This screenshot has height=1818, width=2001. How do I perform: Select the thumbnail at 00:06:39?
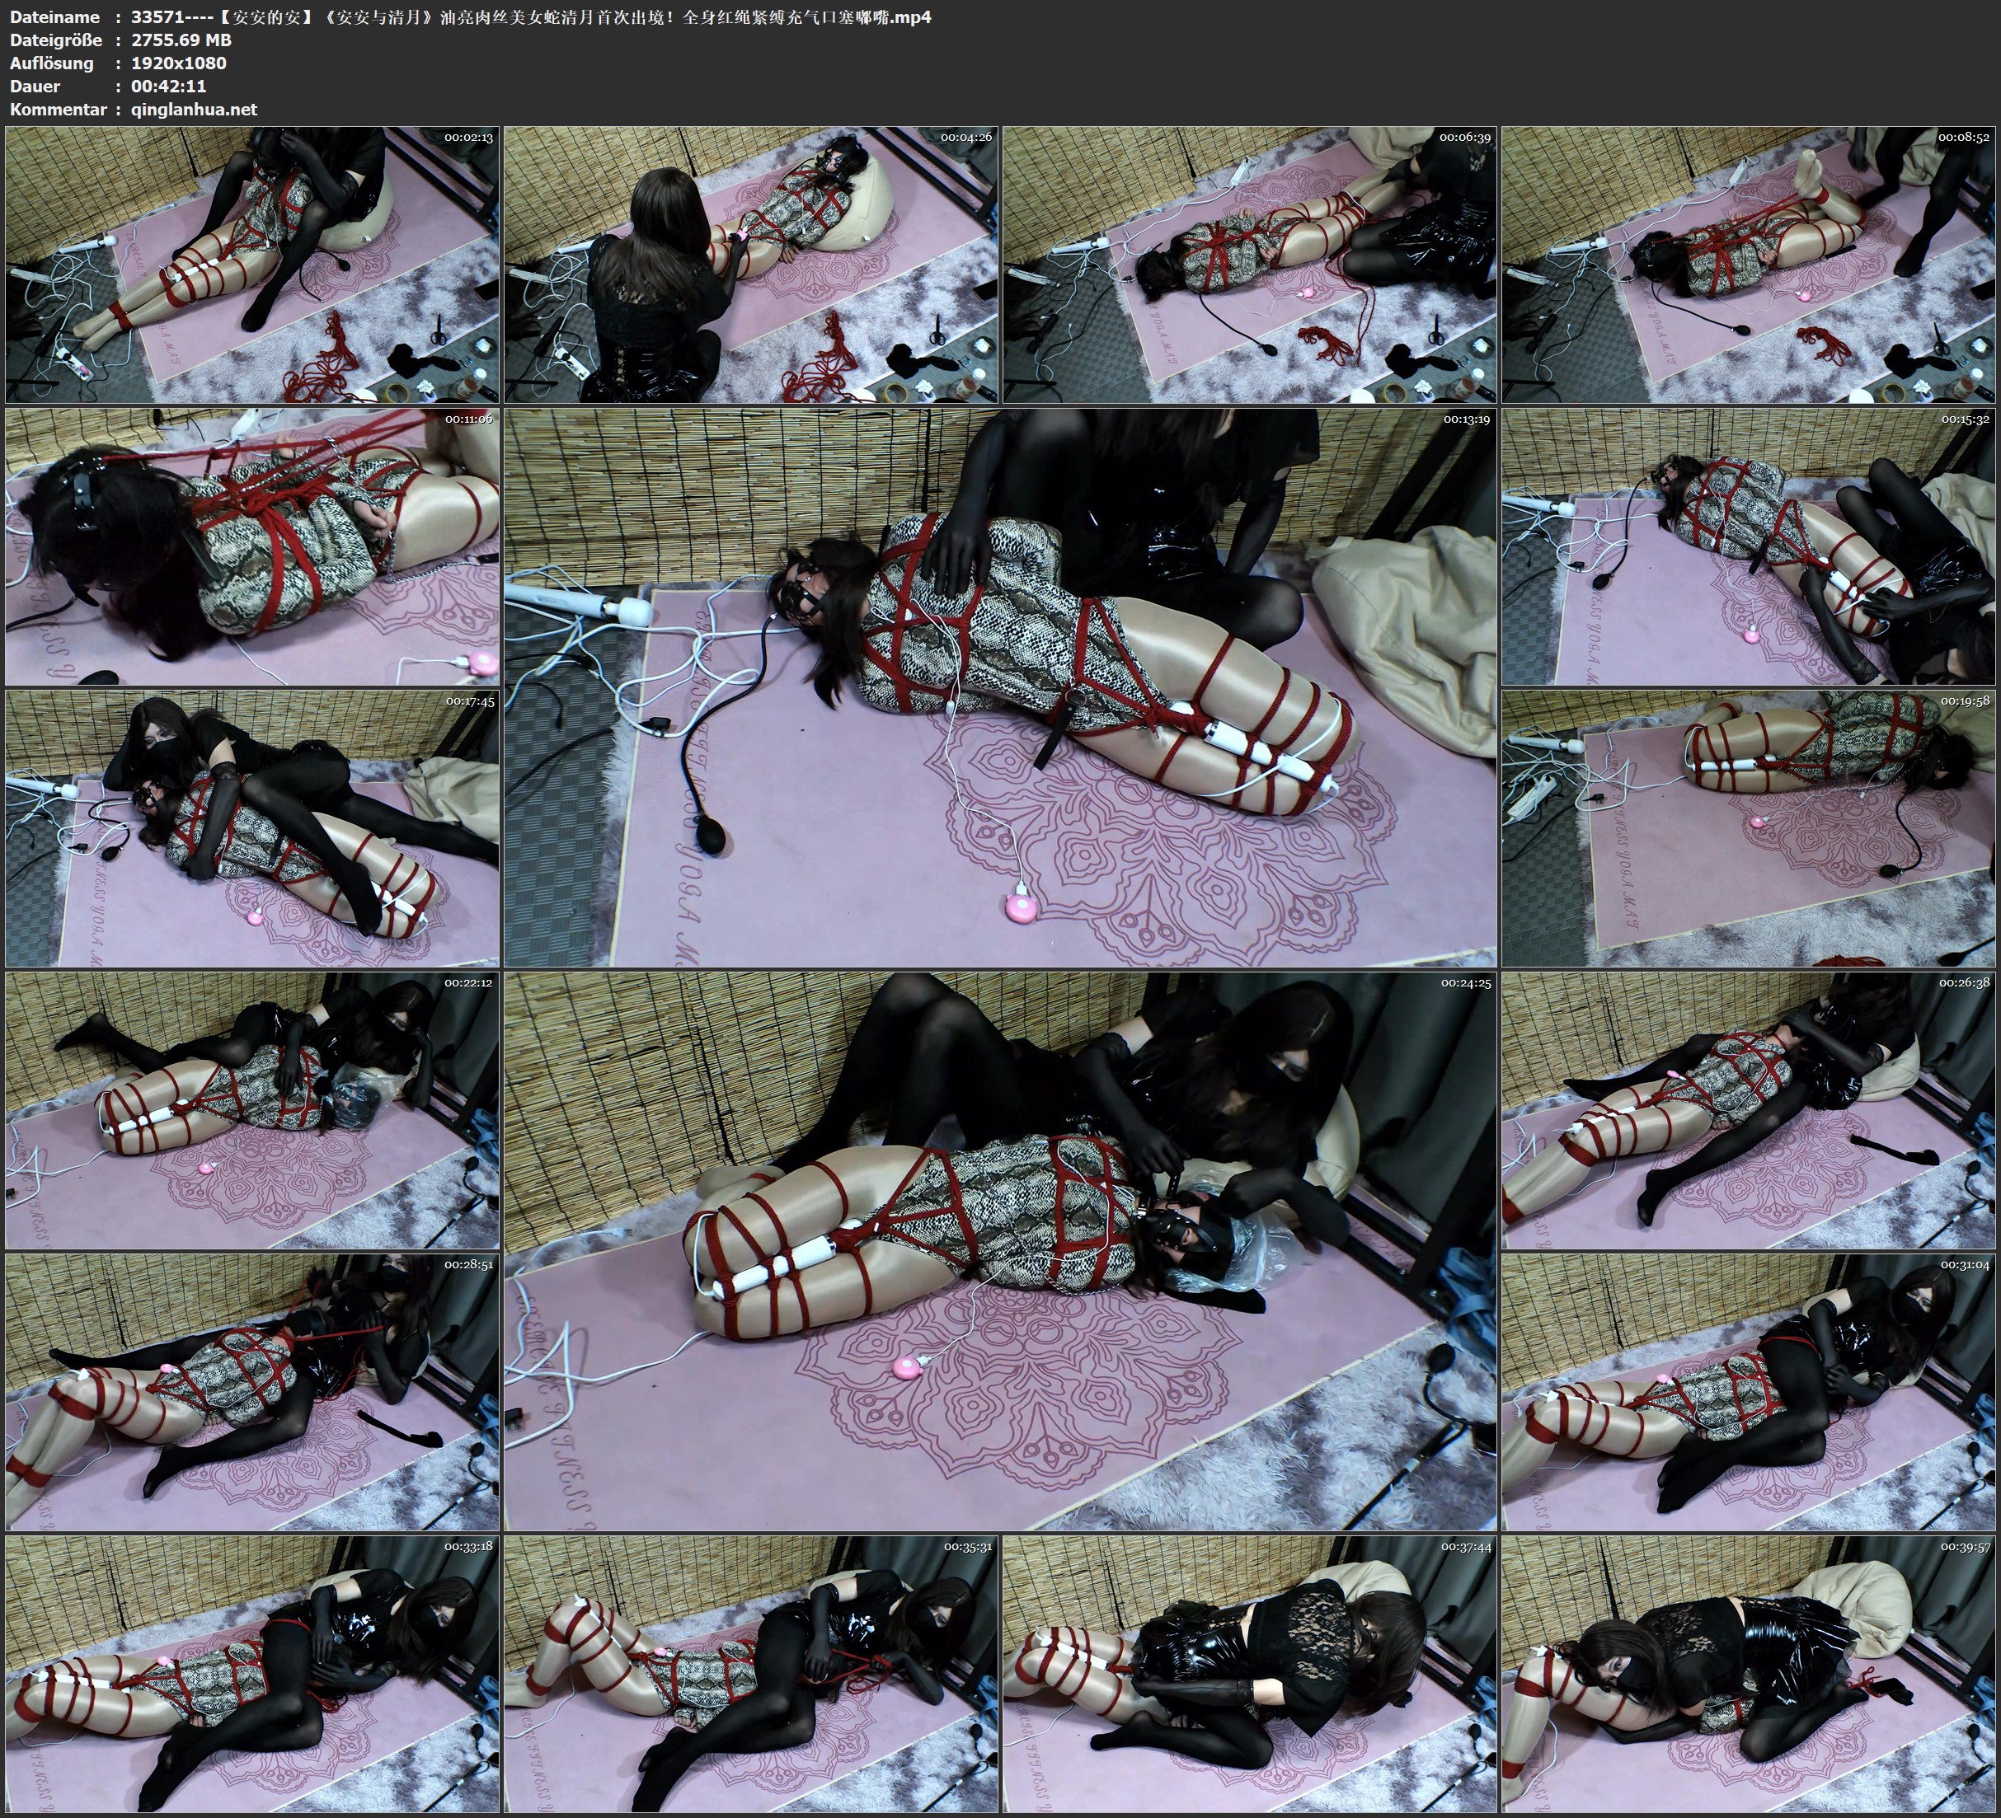(x=1248, y=264)
